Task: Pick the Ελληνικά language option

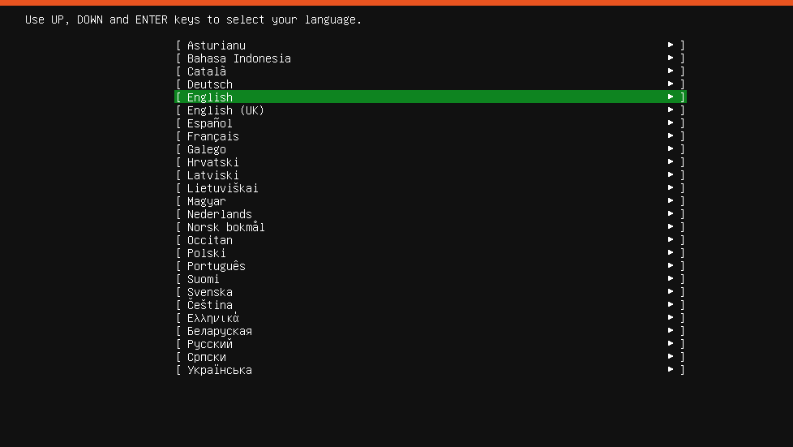Action: 431,317
